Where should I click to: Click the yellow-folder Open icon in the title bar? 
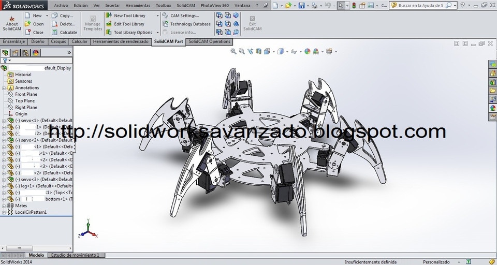pyautogui.click(x=288, y=5)
